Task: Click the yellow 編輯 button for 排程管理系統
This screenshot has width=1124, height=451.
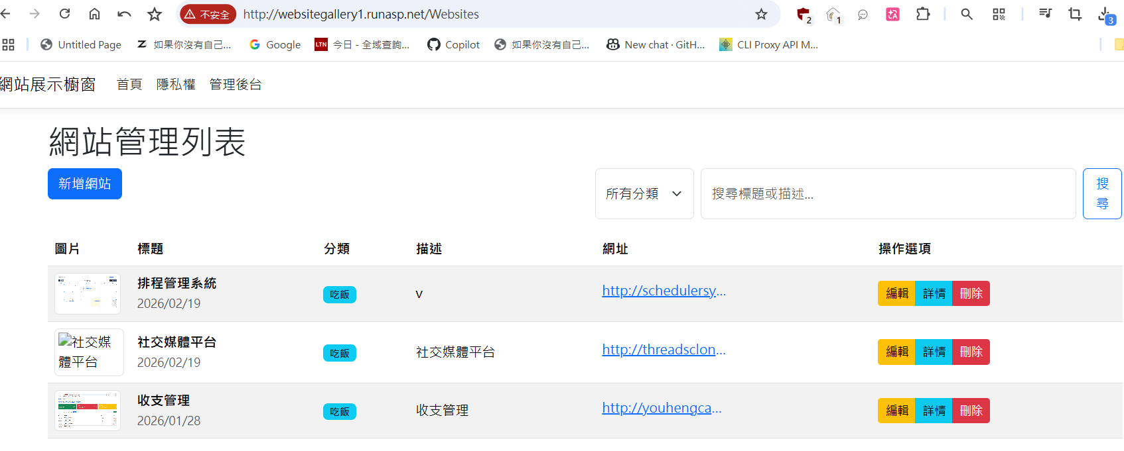Action: [x=896, y=293]
